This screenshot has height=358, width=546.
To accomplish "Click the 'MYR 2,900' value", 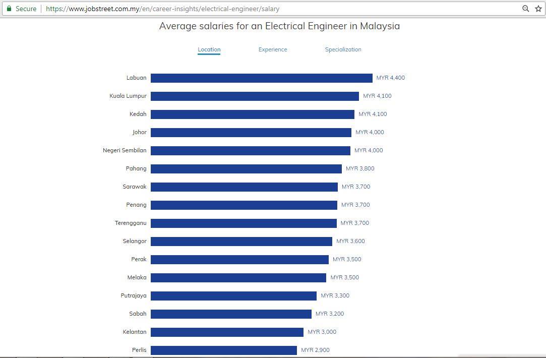I will [315, 349].
